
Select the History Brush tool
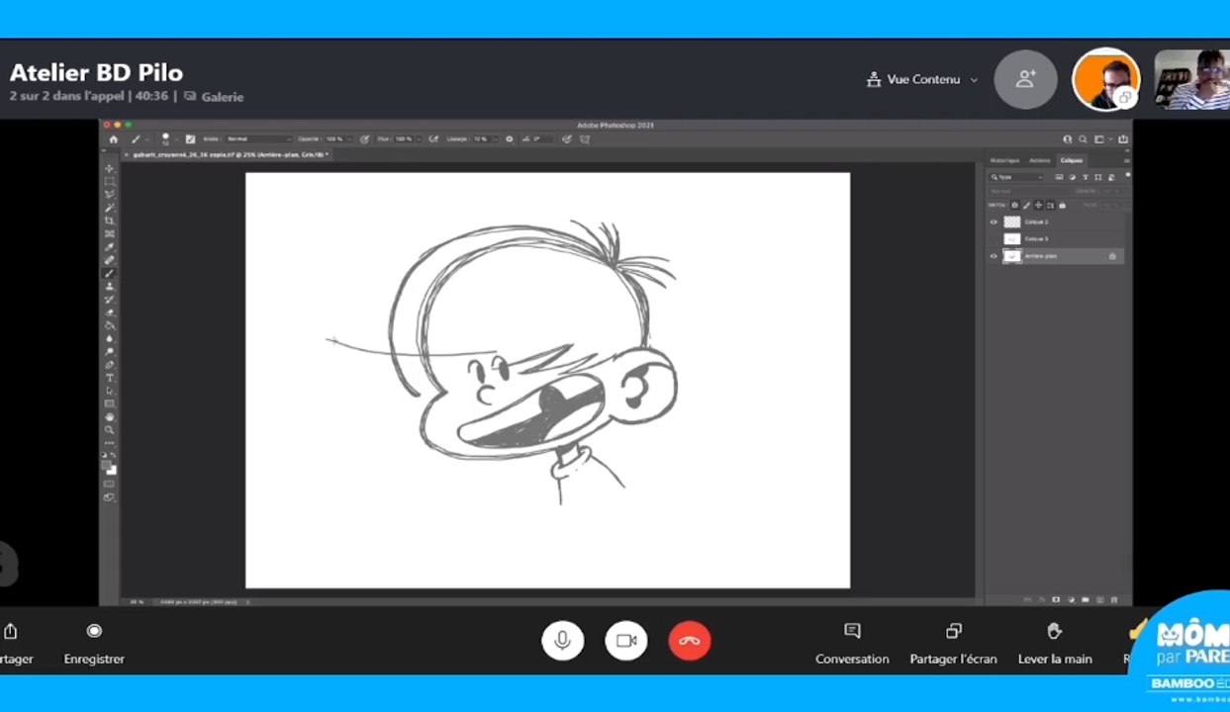click(x=110, y=299)
